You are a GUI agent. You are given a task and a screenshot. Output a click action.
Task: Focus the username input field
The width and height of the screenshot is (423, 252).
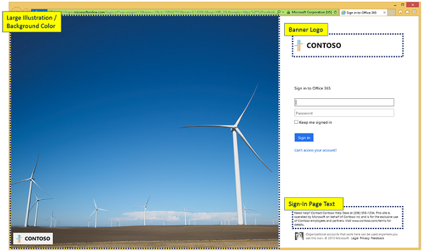coord(344,102)
